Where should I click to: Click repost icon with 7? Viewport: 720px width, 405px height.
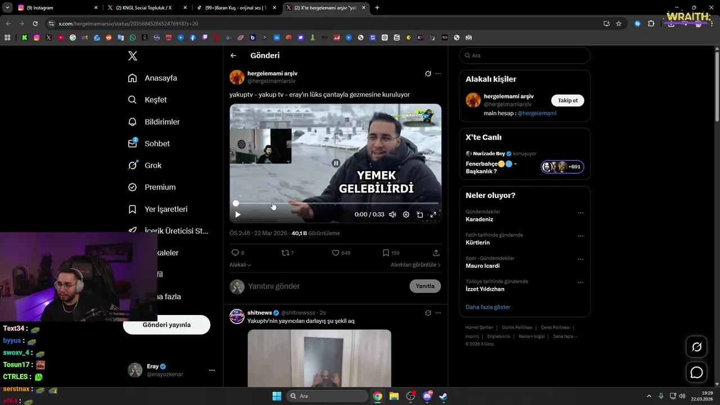(285, 253)
